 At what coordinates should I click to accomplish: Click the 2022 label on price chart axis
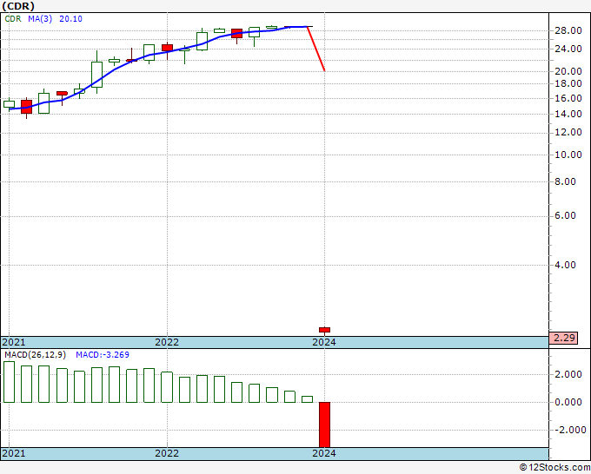pyautogui.click(x=167, y=342)
